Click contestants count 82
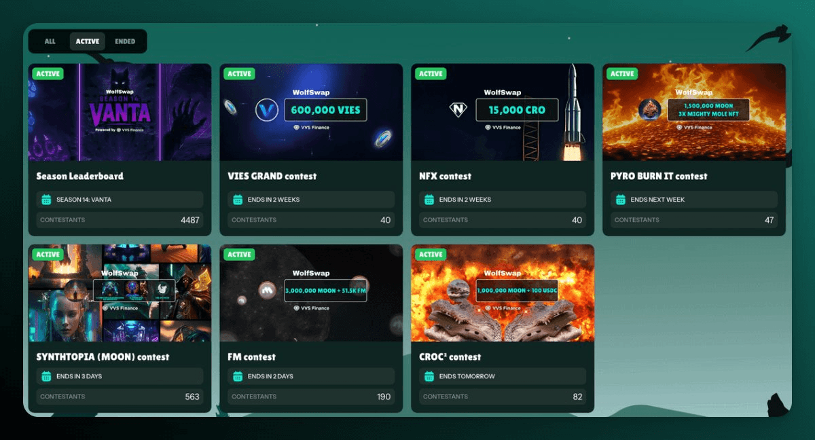Screen dimensions: 815x440 [x=578, y=397]
